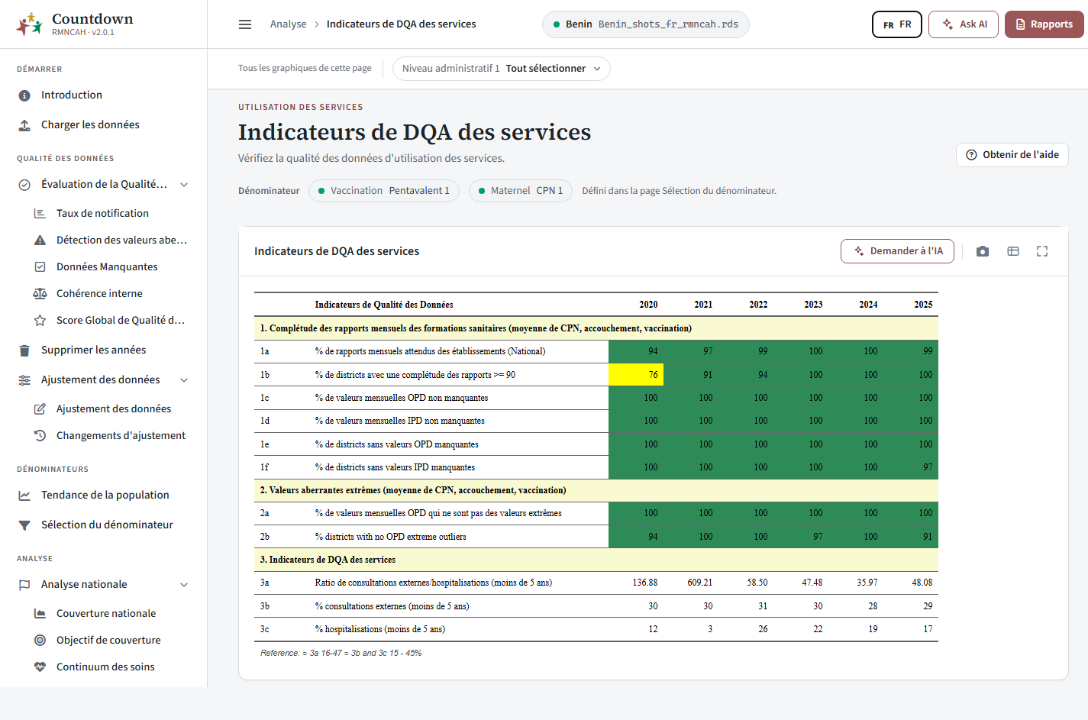The height and width of the screenshot is (720, 1088).
Task: Click the warning icon for Détection des valeurs
Action: (x=40, y=241)
